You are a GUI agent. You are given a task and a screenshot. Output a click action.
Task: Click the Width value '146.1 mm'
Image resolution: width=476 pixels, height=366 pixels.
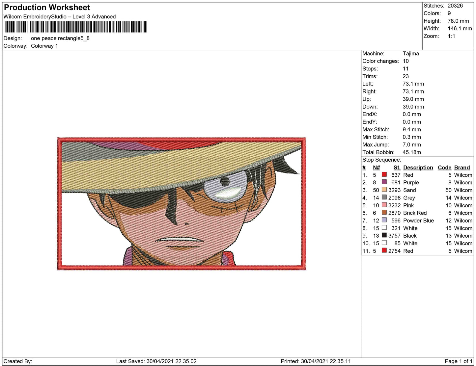(460, 28)
